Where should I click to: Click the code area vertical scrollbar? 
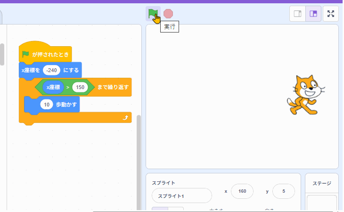[x=139, y=162]
